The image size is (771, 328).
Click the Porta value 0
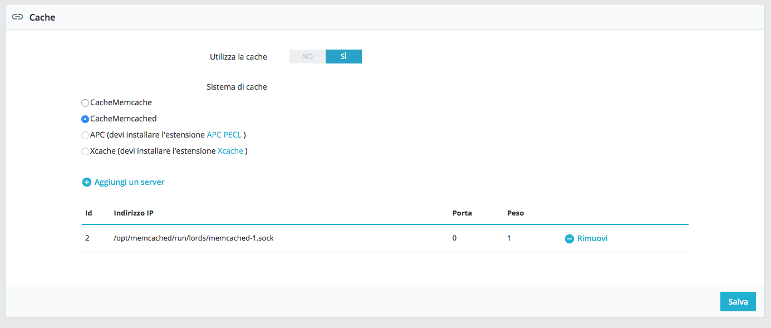[x=455, y=238]
